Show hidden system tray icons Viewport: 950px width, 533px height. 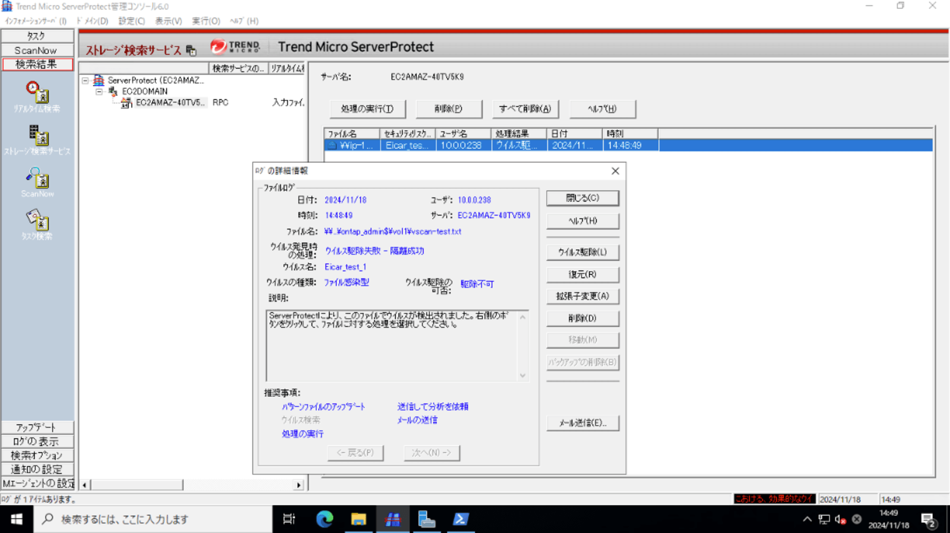[807, 519]
